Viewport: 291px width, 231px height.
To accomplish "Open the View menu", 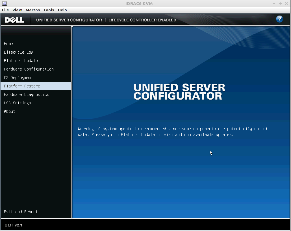I will (x=17, y=10).
